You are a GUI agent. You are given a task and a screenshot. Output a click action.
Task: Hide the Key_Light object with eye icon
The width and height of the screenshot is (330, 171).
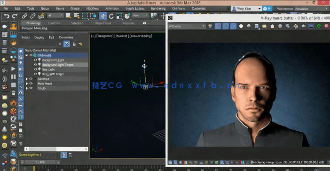coord(35,69)
